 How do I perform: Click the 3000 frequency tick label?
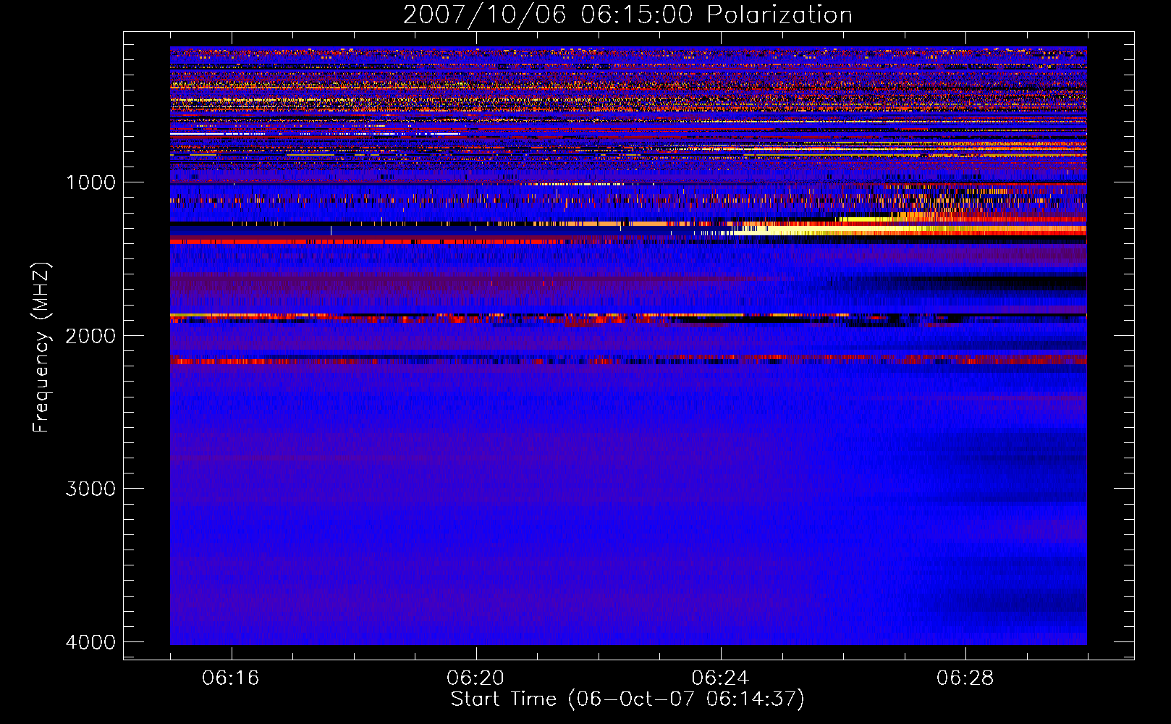click(x=90, y=489)
